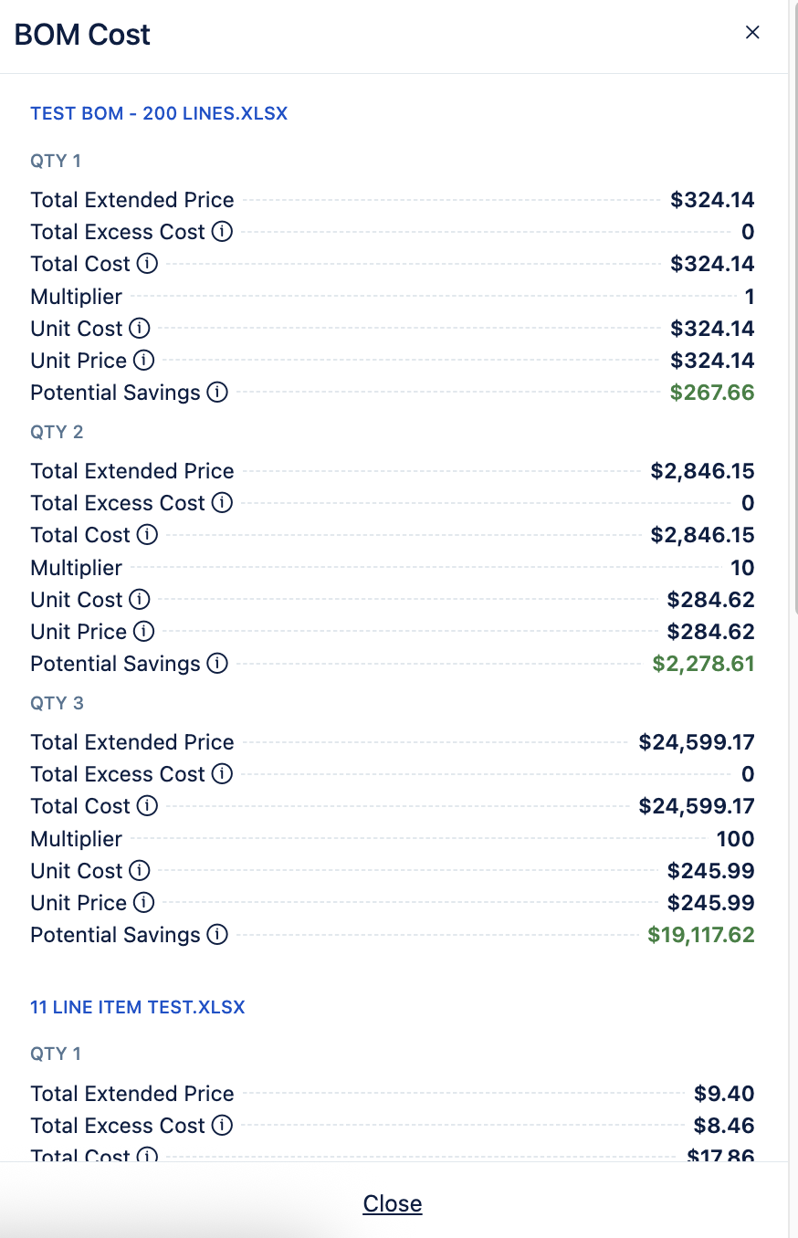The width and height of the screenshot is (798, 1238).
Task: Dismiss BOM Cost dialog with X icon
Action: tap(752, 33)
